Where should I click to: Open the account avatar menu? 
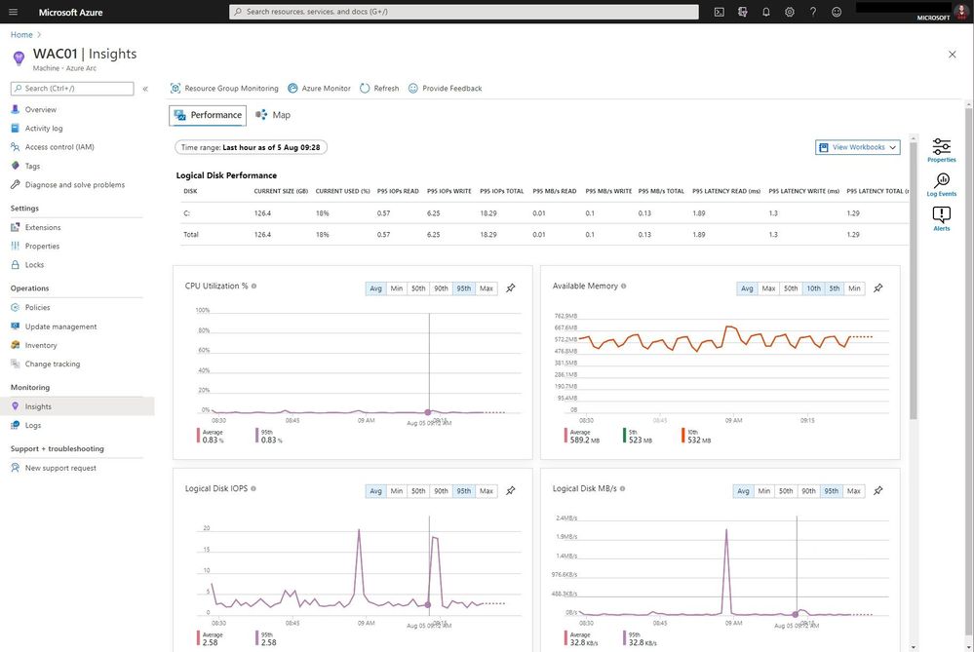[x=960, y=10]
